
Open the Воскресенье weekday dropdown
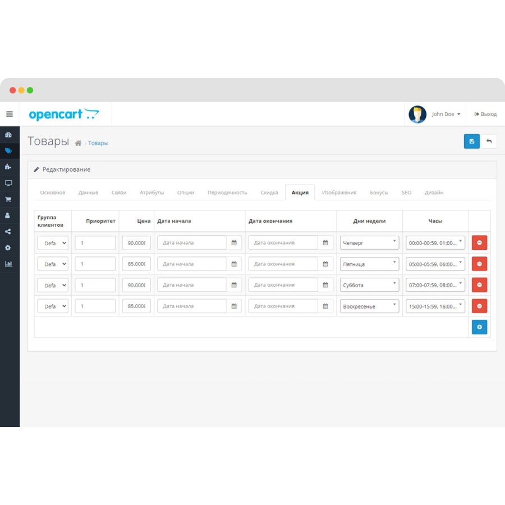(x=369, y=306)
